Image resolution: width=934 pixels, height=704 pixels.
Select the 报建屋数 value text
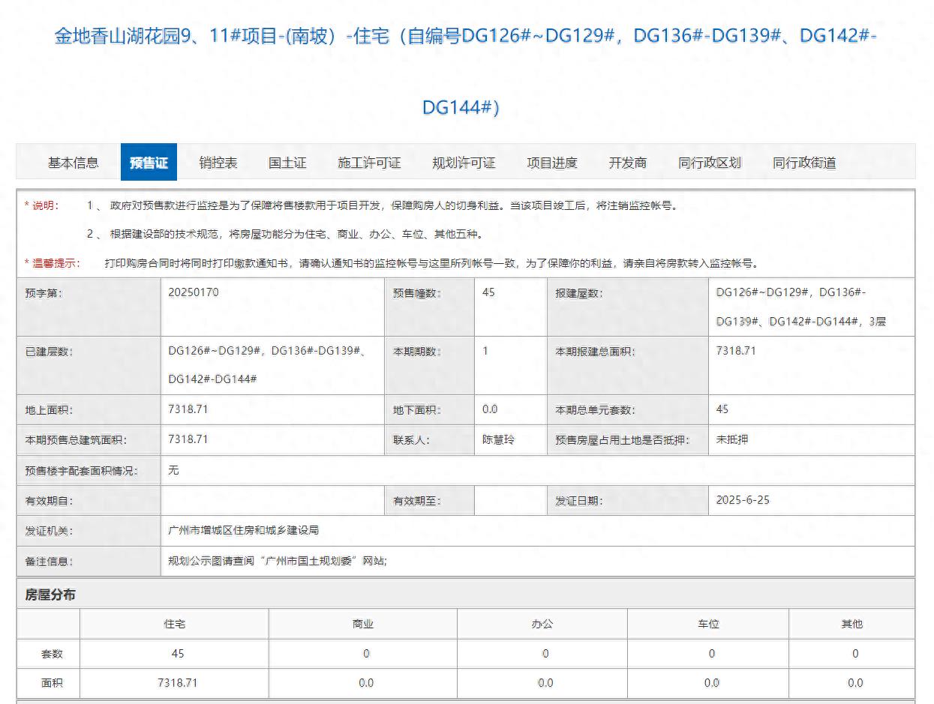coord(801,307)
